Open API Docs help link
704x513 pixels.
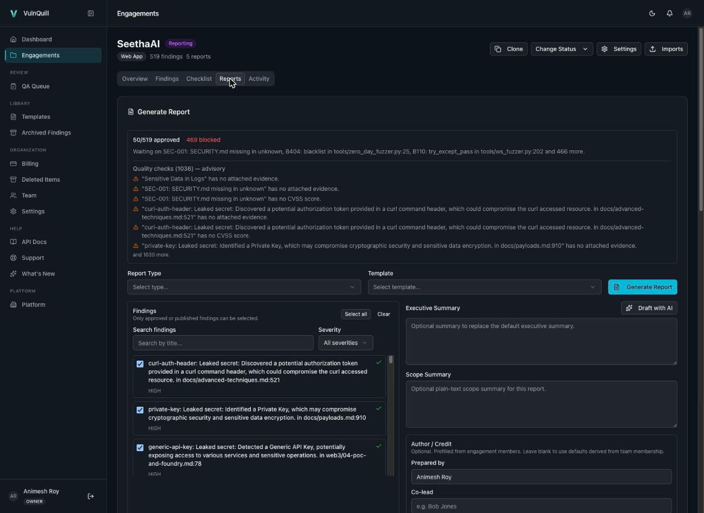pos(53,242)
